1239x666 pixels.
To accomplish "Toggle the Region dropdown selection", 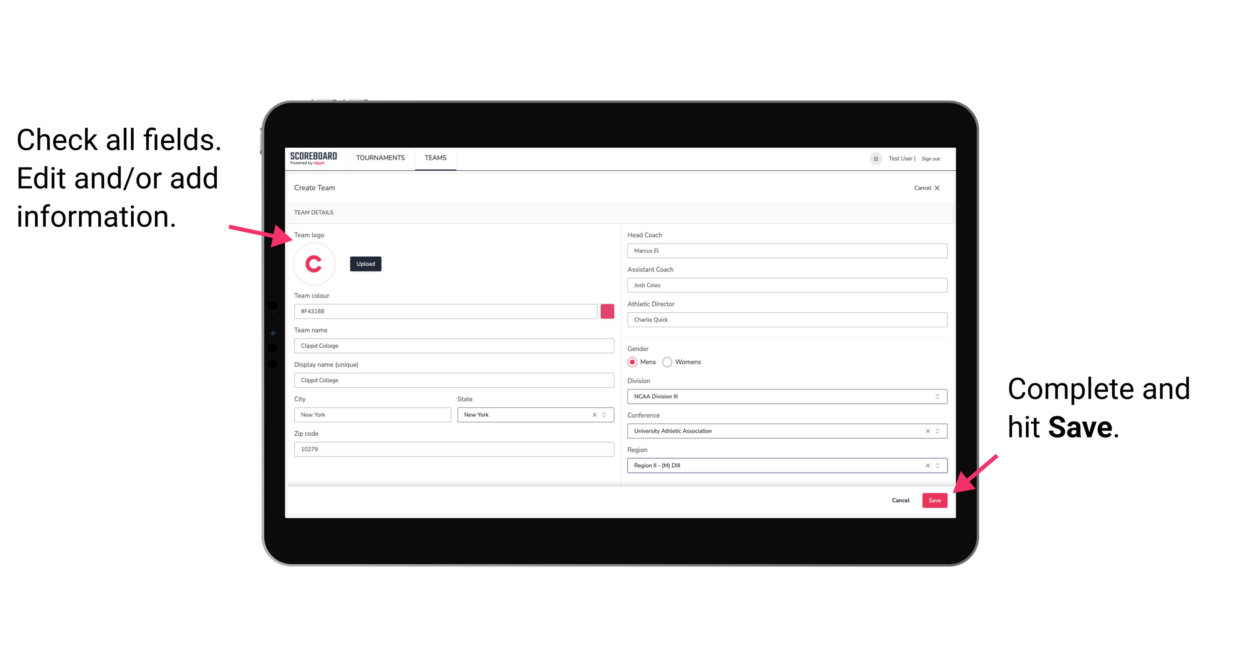I will point(938,465).
